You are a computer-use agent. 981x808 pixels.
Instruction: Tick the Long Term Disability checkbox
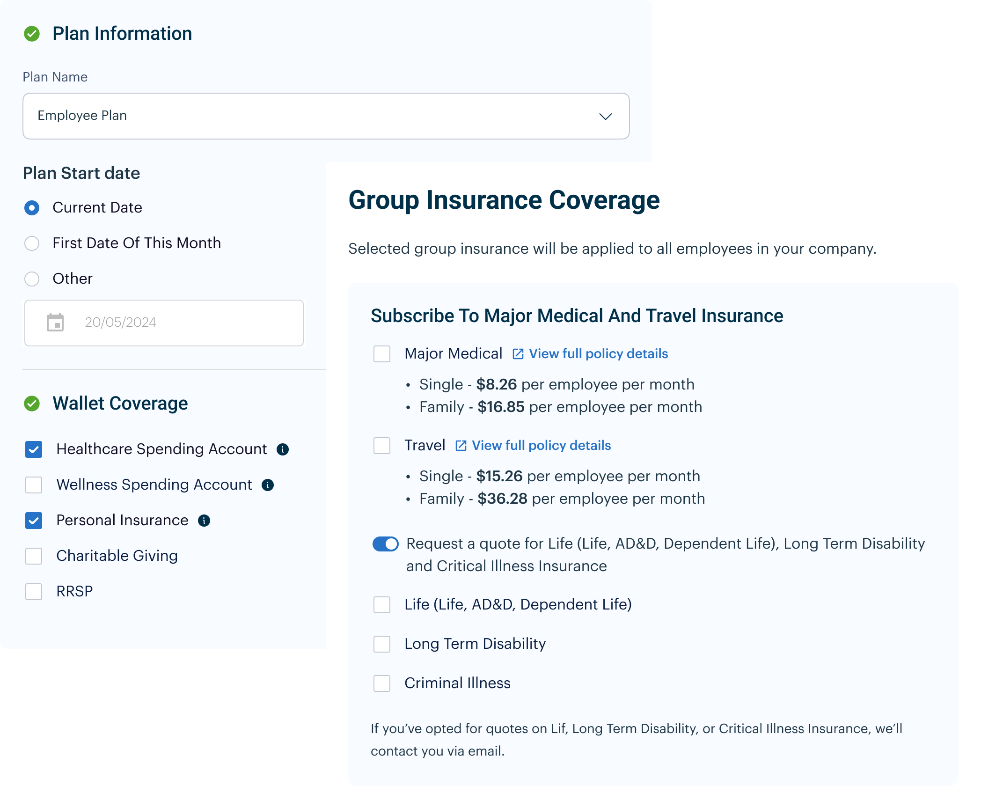point(382,644)
